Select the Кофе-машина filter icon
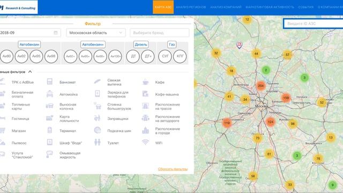343x193 pixels. pos(145,94)
